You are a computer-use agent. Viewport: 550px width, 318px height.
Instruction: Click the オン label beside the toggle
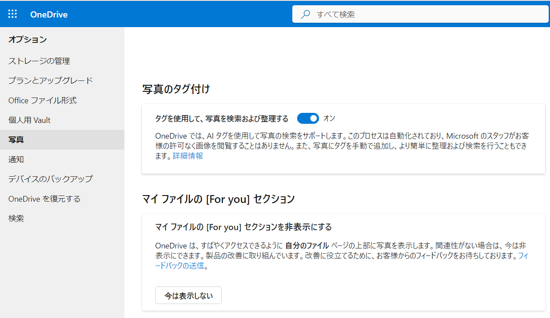pyautogui.click(x=329, y=119)
